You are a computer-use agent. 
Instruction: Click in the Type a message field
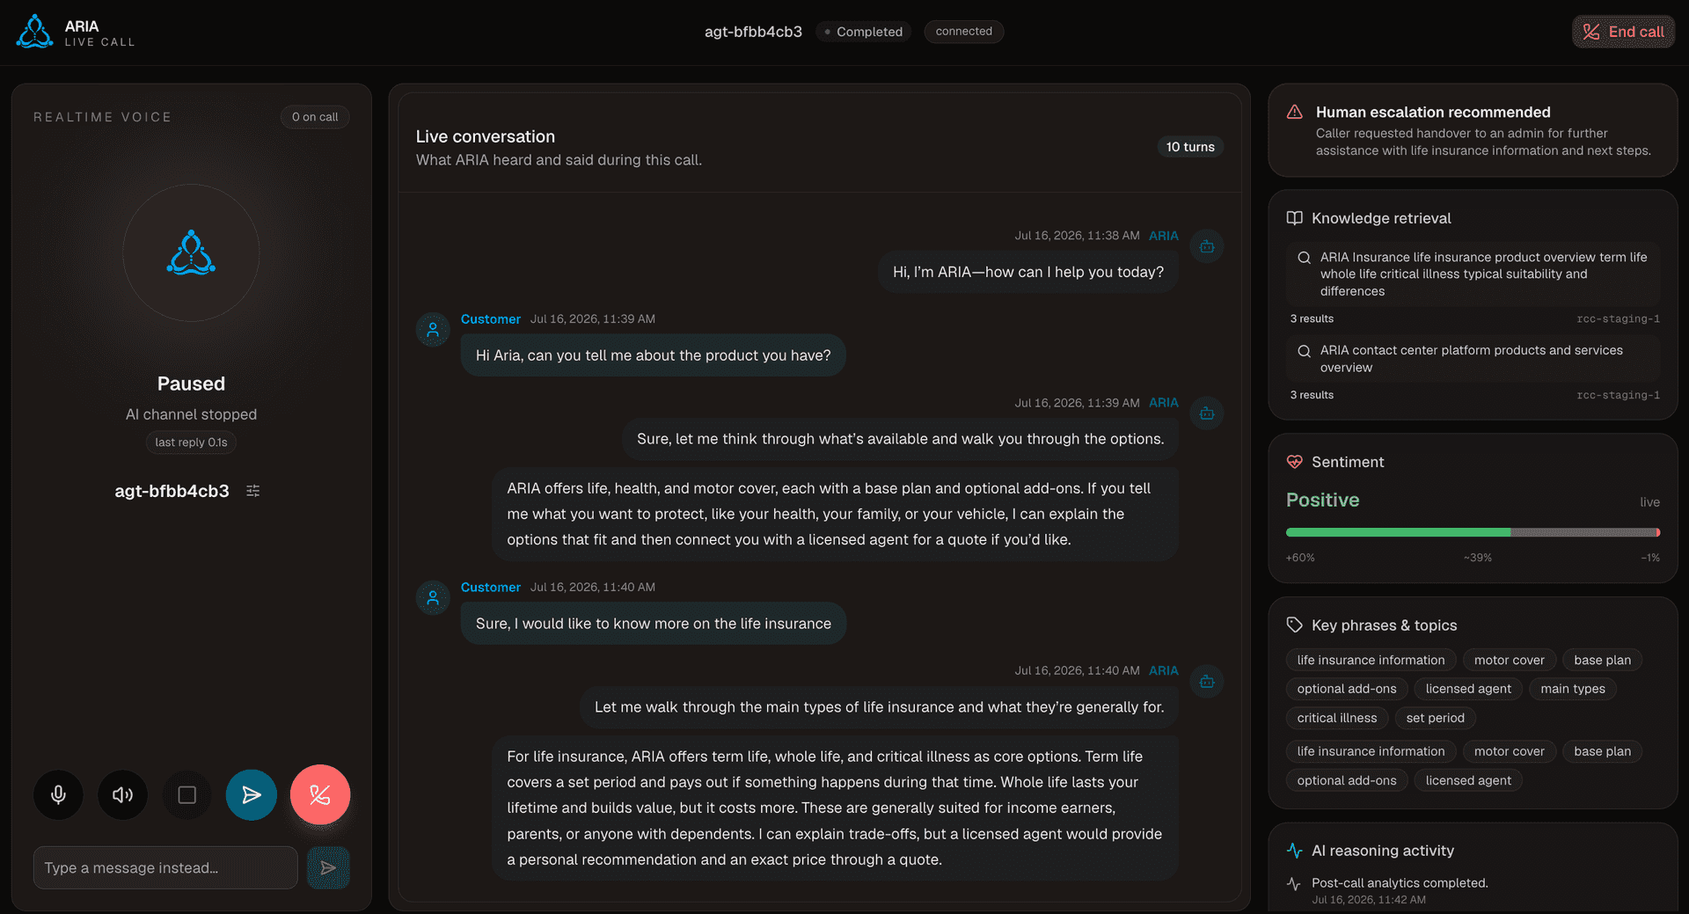tap(165, 867)
